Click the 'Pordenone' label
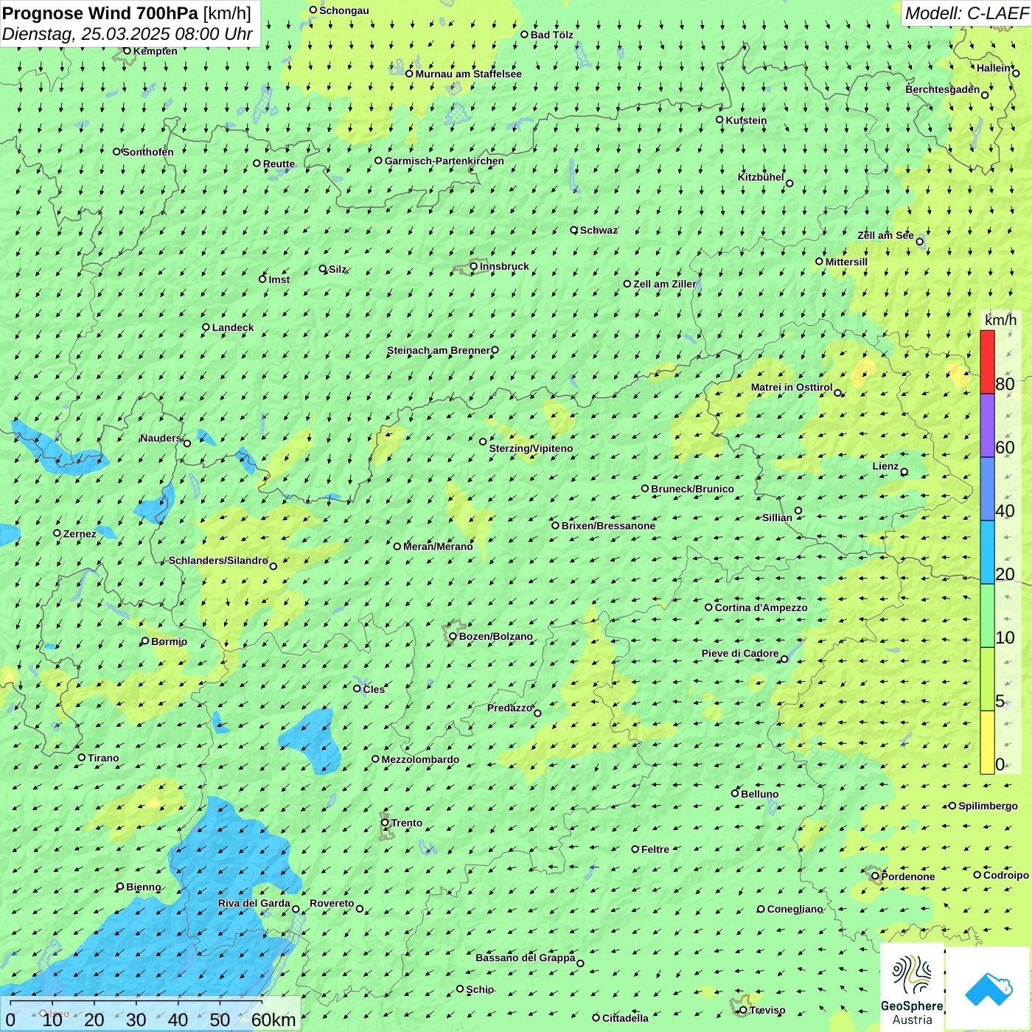 coord(908,876)
